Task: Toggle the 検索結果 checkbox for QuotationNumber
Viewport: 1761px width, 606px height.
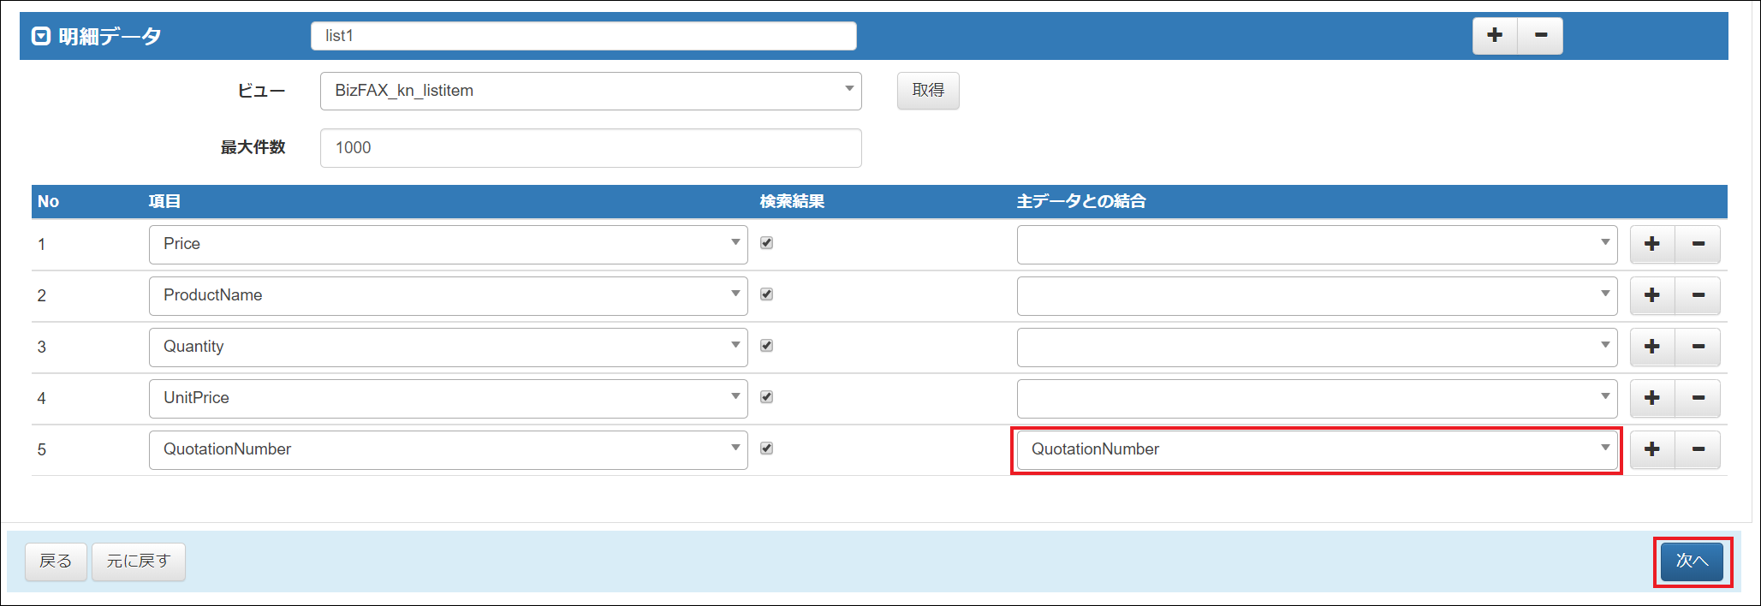Action: [766, 449]
